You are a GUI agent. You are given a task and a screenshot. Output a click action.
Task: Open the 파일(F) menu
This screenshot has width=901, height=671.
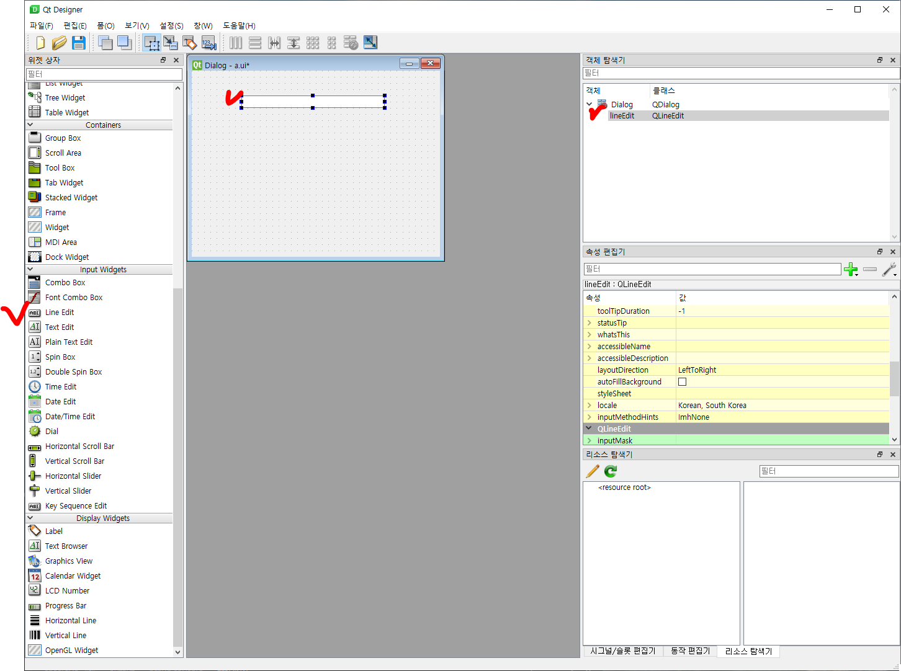42,25
